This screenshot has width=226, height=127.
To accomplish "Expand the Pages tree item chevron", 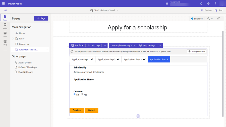I will [x=13, y=39].
